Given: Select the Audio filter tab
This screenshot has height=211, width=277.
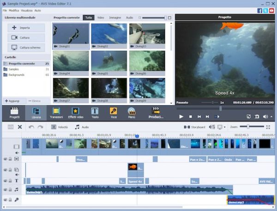Looking at the screenshot, I should point(129,18).
